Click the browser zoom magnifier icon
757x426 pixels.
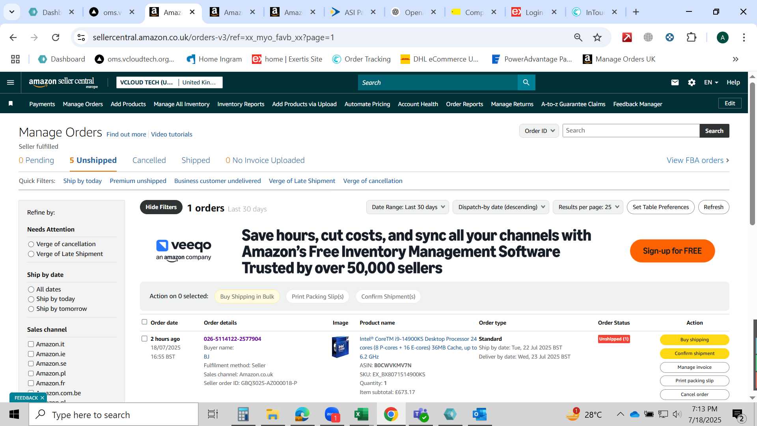tap(578, 37)
